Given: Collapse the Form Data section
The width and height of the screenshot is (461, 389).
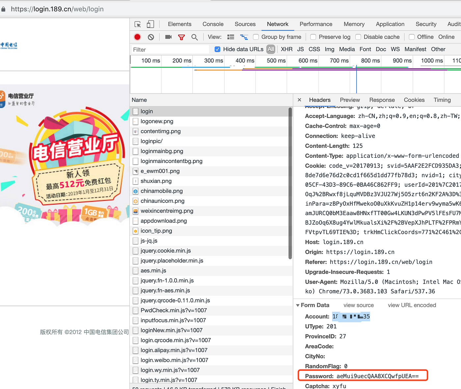Looking at the screenshot, I should pos(298,305).
